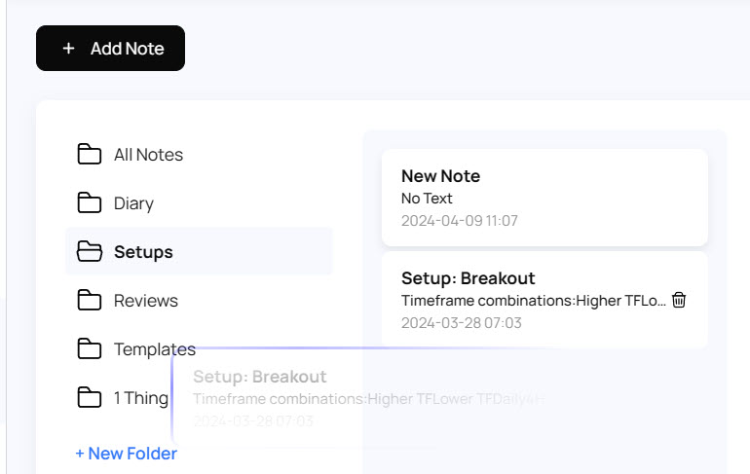Image resolution: width=750 pixels, height=474 pixels.
Task: Click the New Note title text
Action: [440, 176]
